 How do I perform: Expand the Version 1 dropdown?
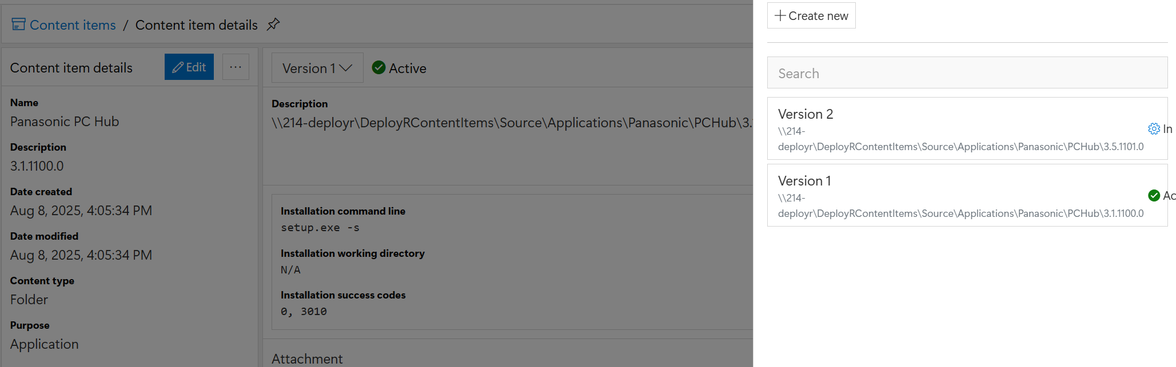tap(316, 68)
